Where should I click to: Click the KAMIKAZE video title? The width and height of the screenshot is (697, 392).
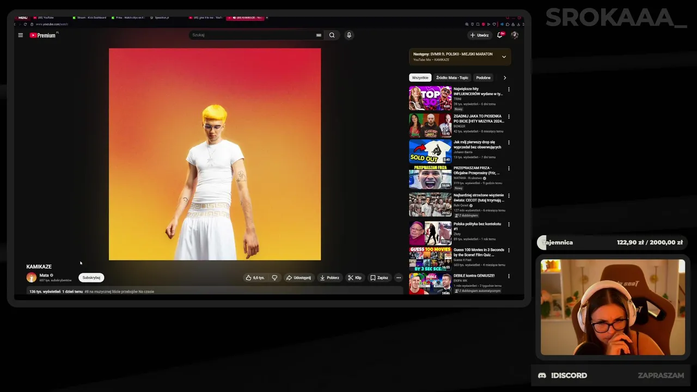click(39, 267)
